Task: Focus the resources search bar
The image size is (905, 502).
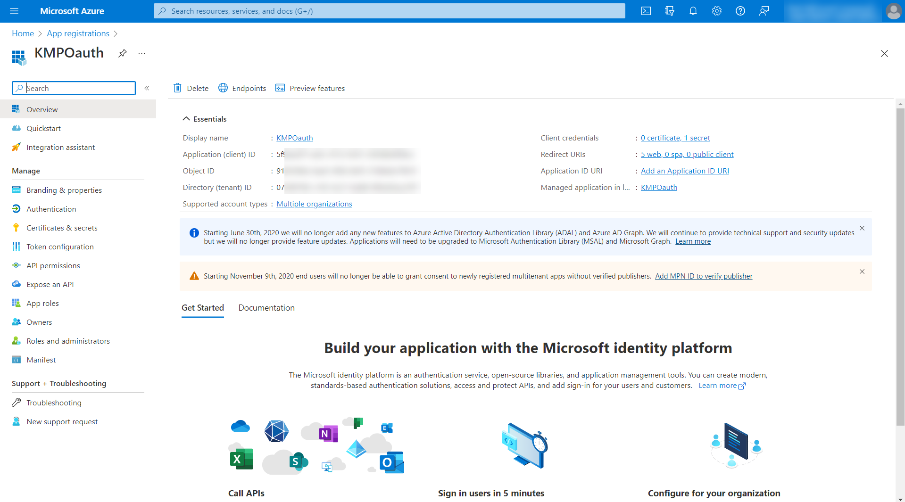Action: pyautogui.click(x=389, y=11)
